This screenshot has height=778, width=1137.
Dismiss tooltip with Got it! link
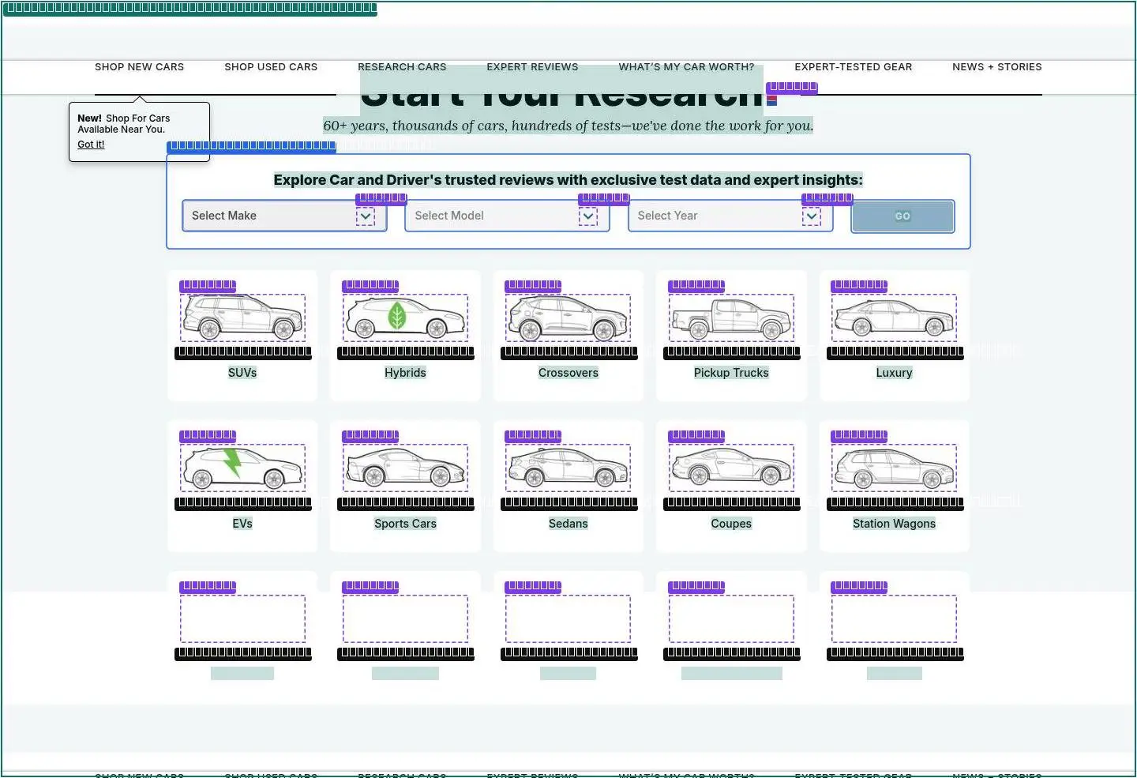click(x=91, y=145)
